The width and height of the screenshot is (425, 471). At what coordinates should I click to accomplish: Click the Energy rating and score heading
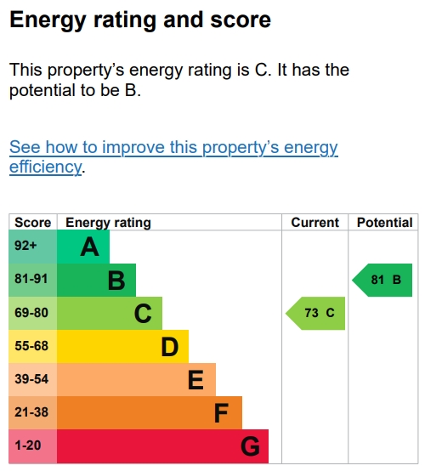click(x=140, y=20)
